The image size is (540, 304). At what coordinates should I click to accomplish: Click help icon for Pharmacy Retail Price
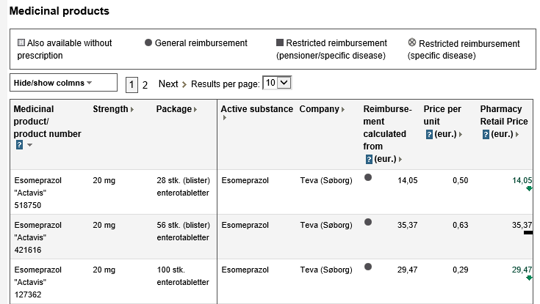click(x=486, y=134)
